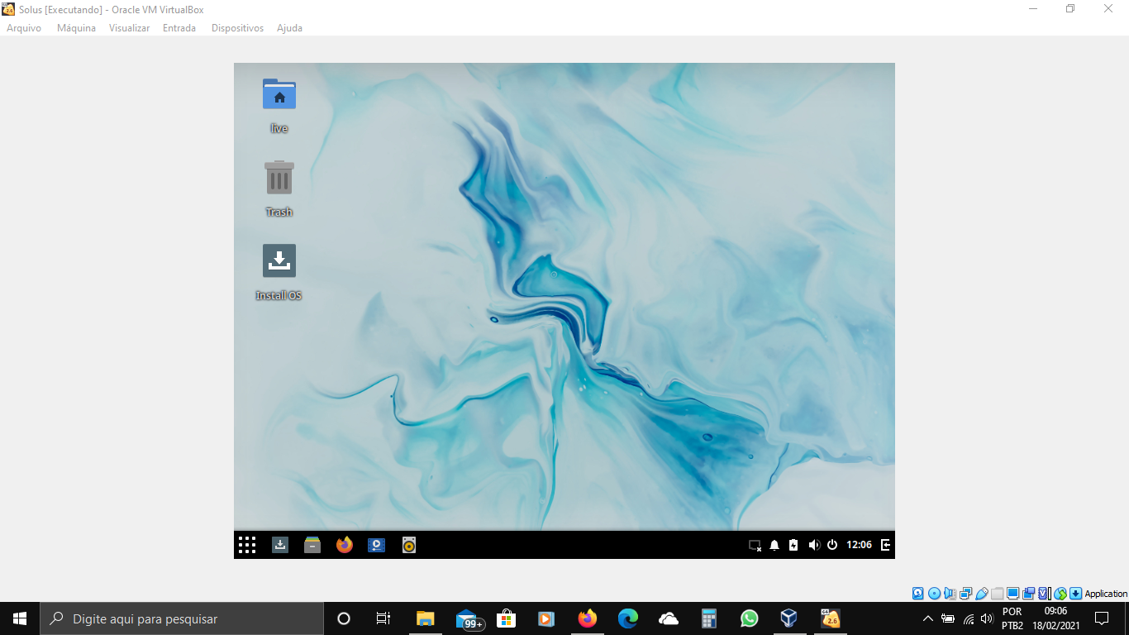Open the power menu icon in Solus panel
This screenshot has width=1129, height=635.
[x=832, y=545]
